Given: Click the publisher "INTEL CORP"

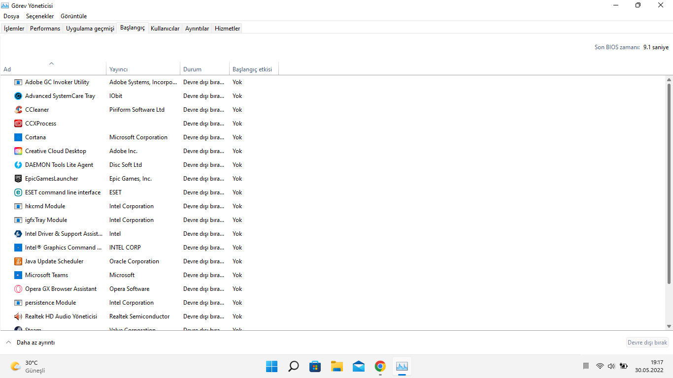Looking at the screenshot, I should pos(125,248).
